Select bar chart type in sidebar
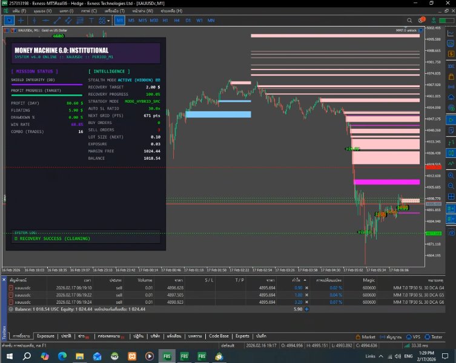 click(451, 143)
